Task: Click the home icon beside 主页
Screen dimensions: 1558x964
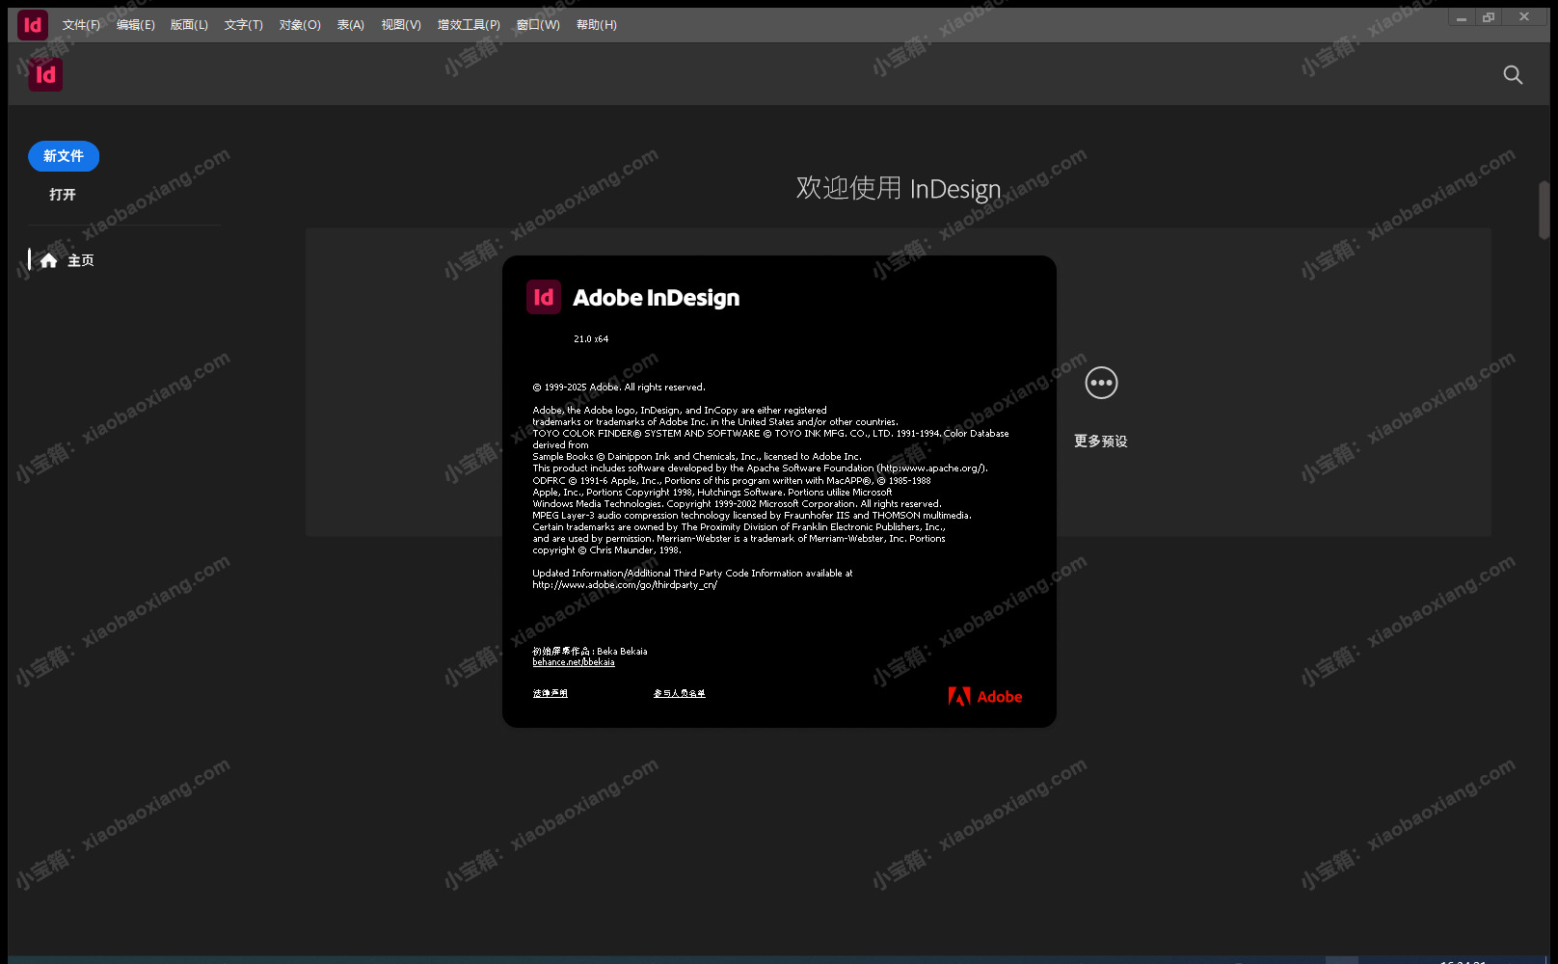Action: pyautogui.click(x=49, y=260)
